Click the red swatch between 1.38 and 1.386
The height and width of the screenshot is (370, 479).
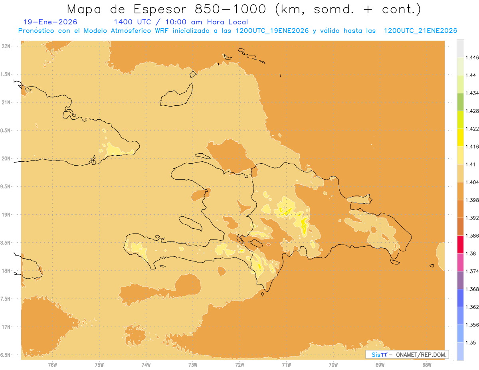pyautogui.click(x=460, y=245)
